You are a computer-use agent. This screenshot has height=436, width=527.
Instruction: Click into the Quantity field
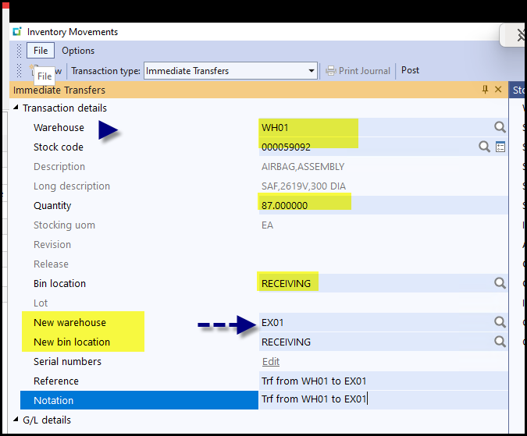pos(375,205)
